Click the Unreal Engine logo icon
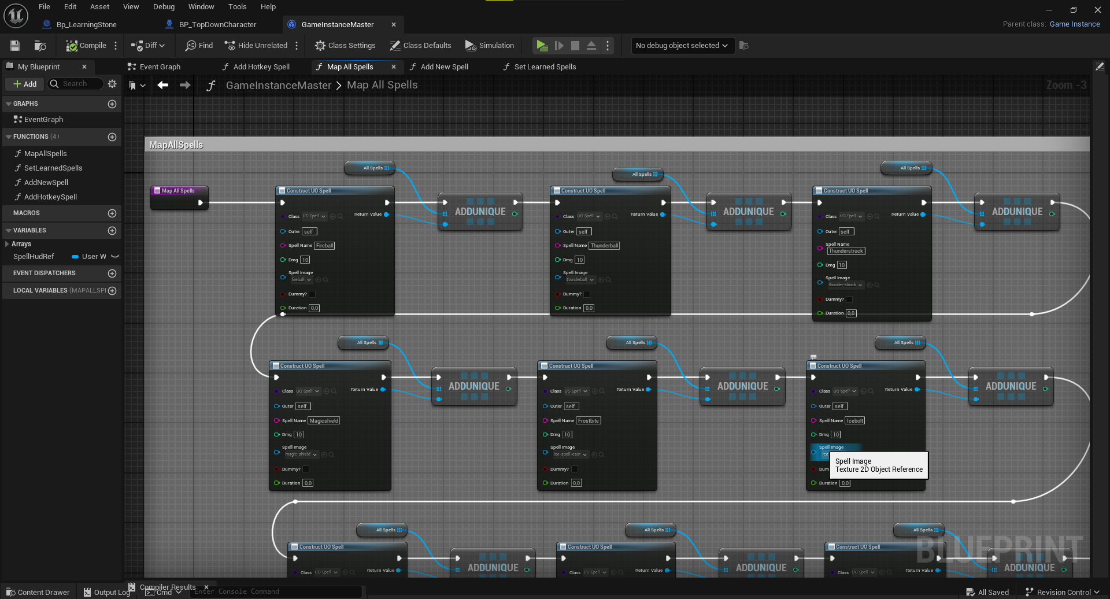The height and width of the screenshot is (599, 1110). (16, 16)
